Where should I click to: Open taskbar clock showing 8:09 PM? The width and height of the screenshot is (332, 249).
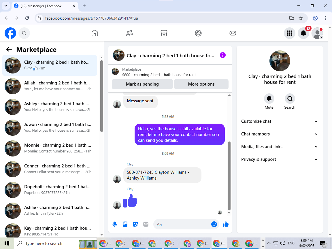(307, 243)
